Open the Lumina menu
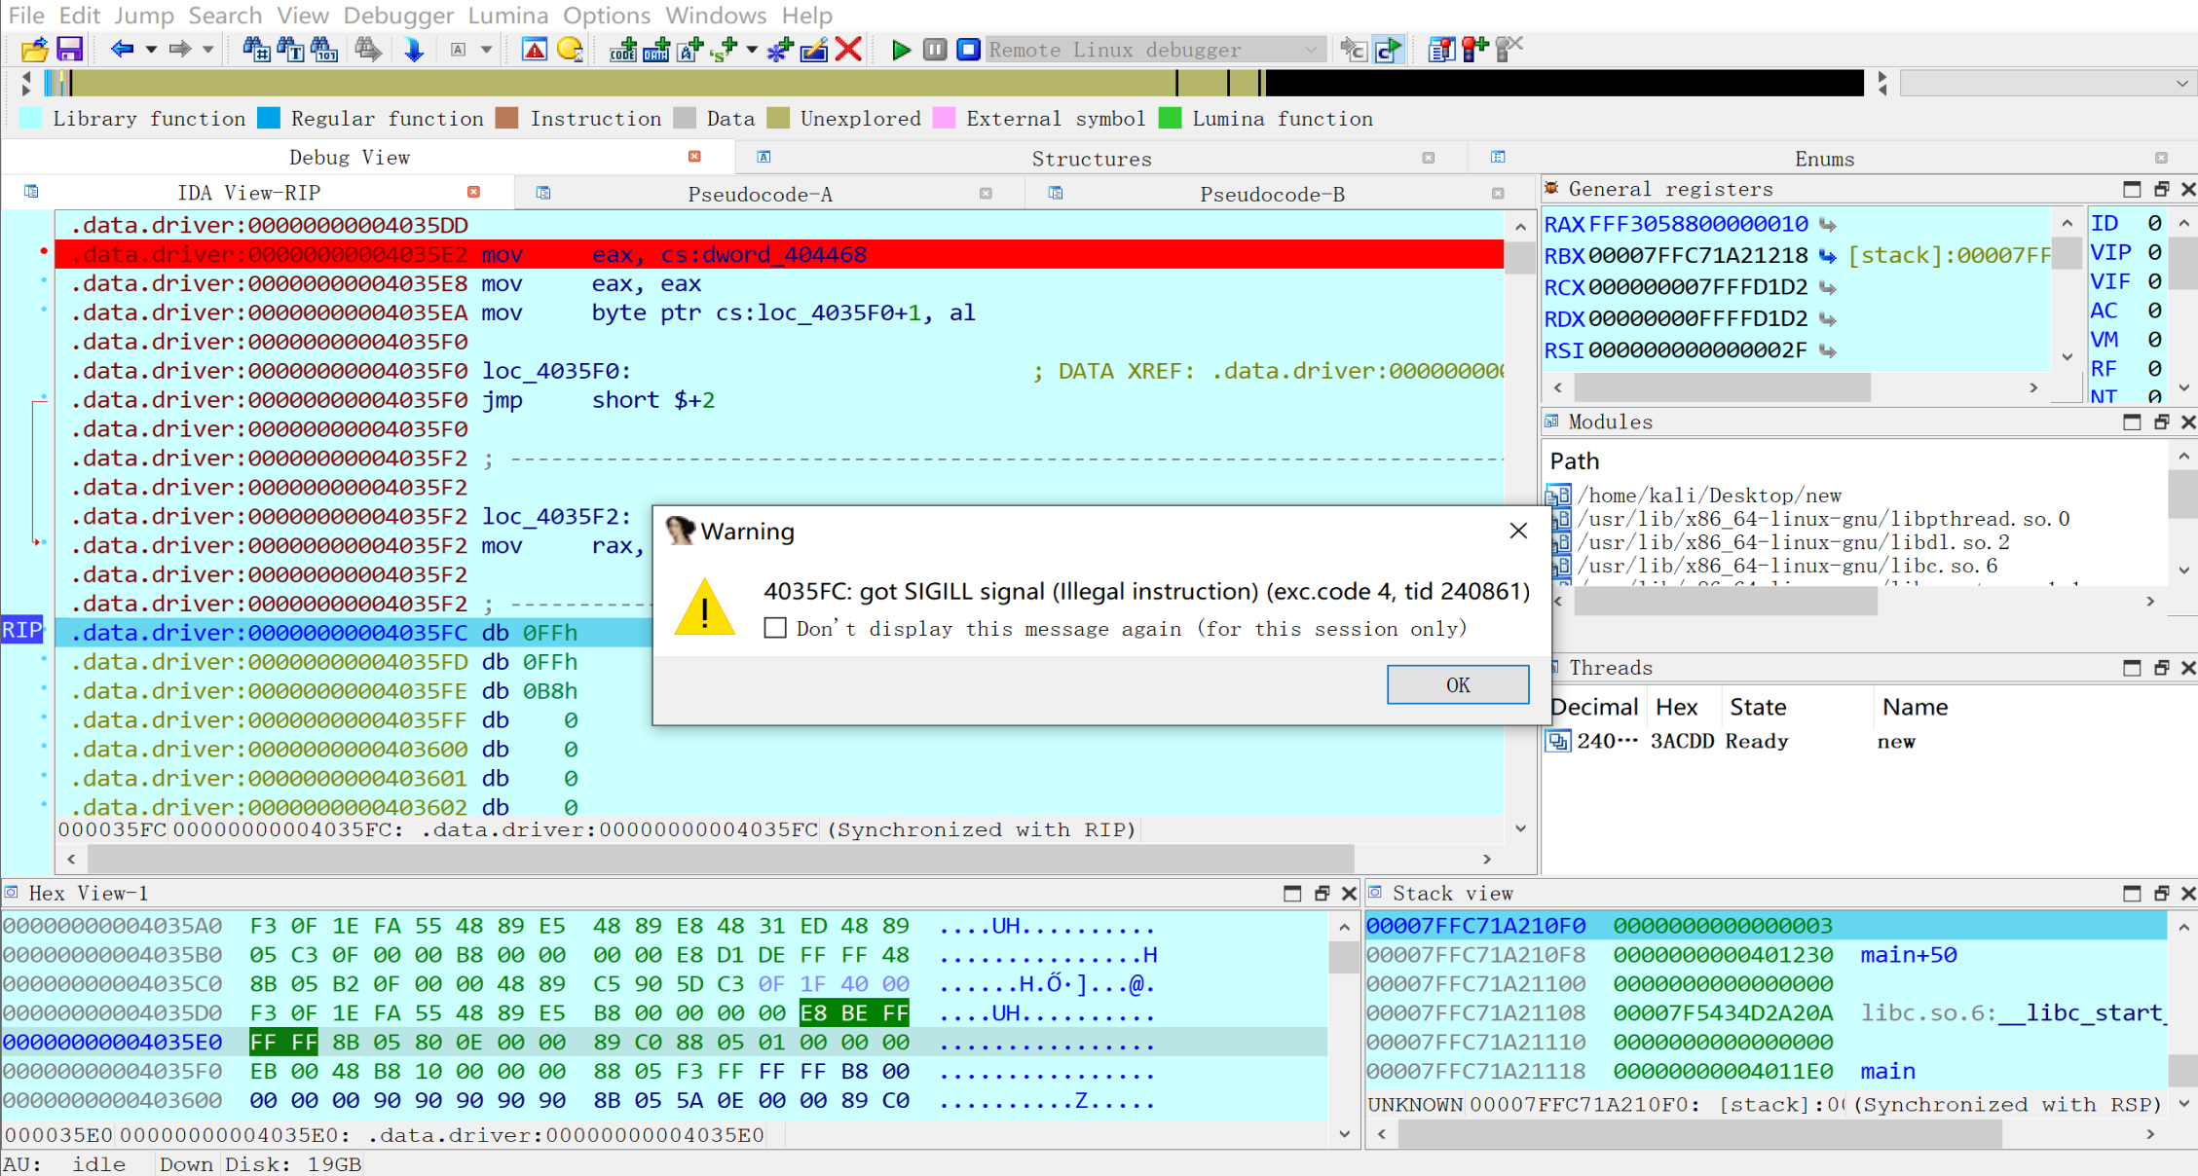Image resolution: width=2198 pixels, height=1176 pixels. (508, 16)
